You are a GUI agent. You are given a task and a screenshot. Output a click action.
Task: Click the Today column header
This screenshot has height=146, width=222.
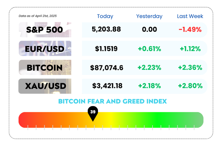105,16
